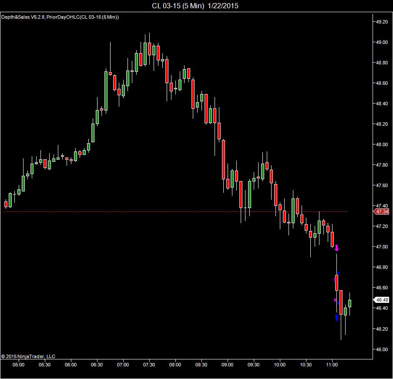
Task: Select the red 47.34 prior-day price flag
Action: pos(381,211)
